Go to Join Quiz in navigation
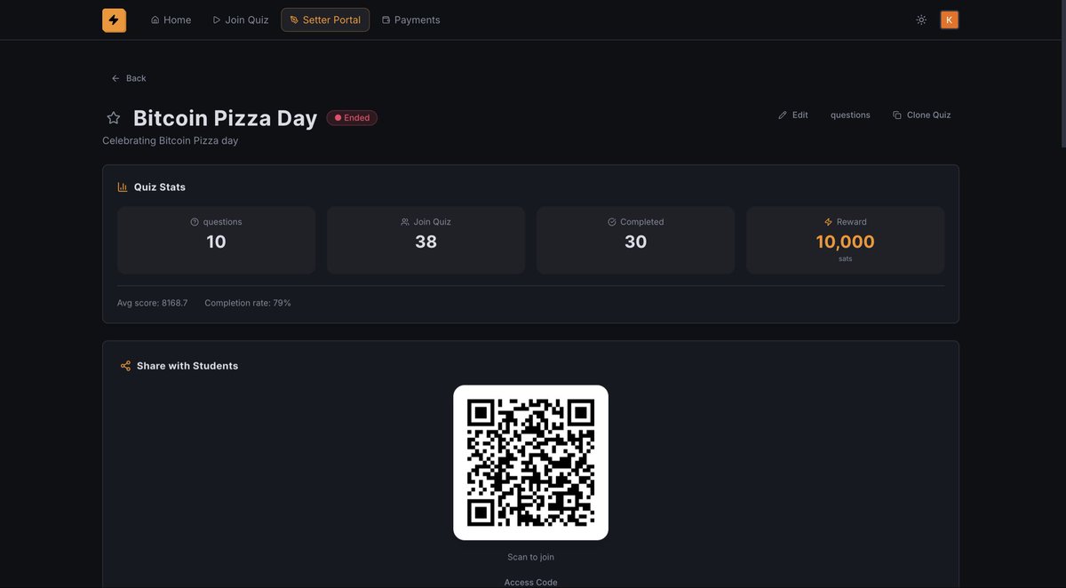The image size is (1066, 588). [241, 20]
